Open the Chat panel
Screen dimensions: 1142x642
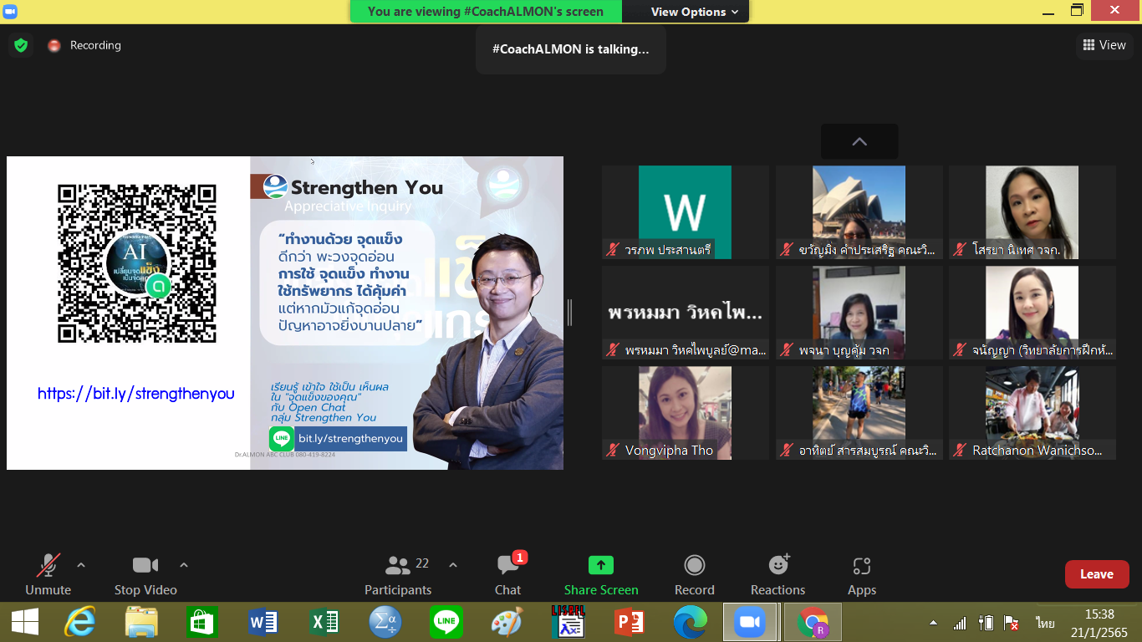[507, 574]
